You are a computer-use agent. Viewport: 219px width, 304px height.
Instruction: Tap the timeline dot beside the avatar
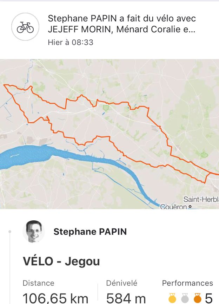(10, 232)
